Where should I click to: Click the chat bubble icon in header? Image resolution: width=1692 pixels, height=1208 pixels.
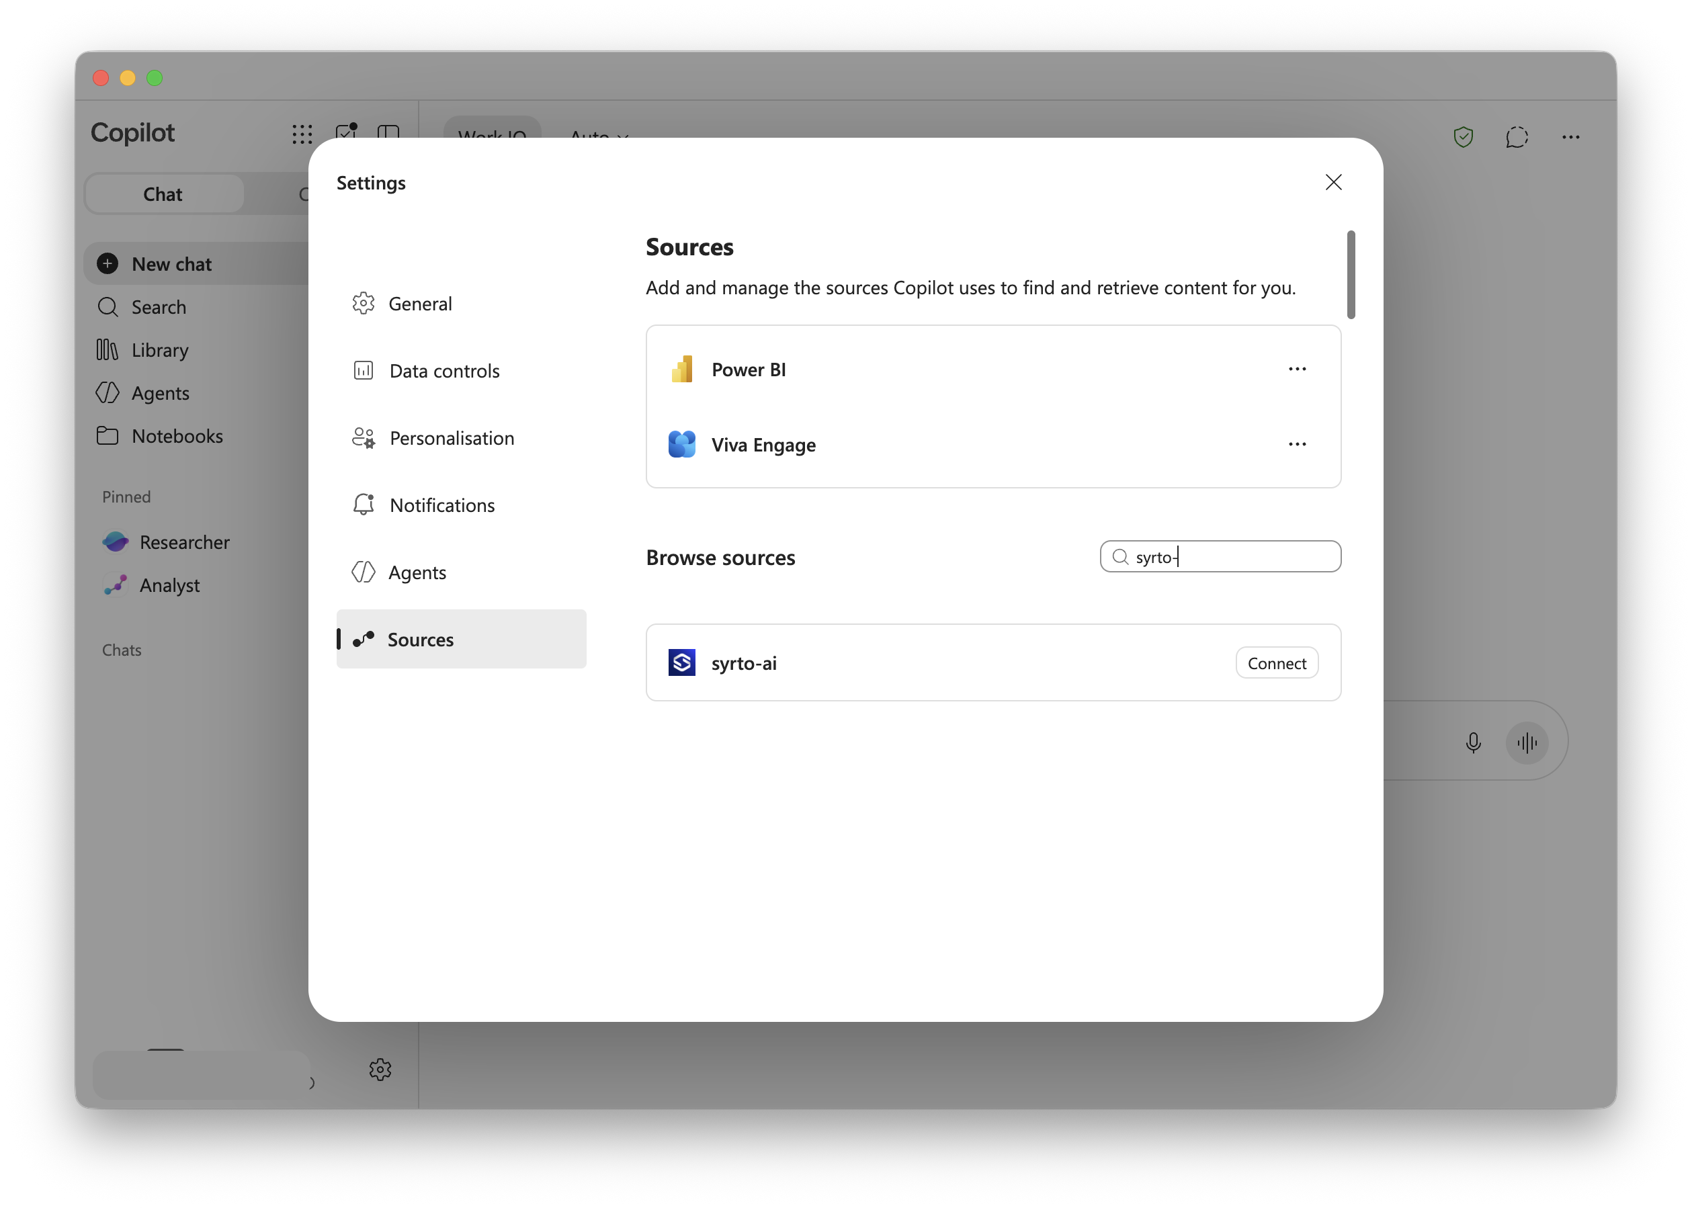[1517, 137]
